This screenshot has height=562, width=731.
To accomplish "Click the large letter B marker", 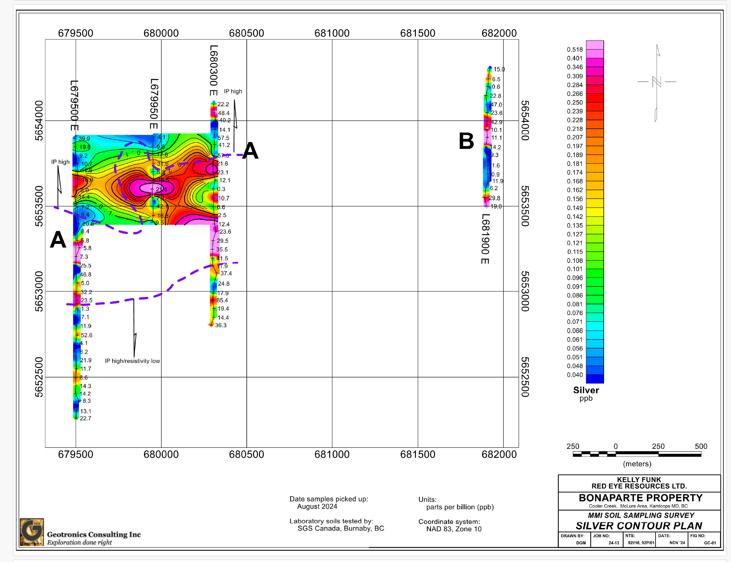I will [x=466, y=141].
